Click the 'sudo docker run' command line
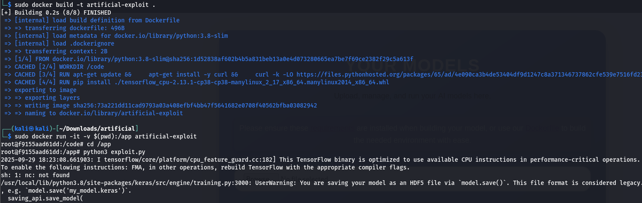This screenshot has width=642, height=203. 102,136
